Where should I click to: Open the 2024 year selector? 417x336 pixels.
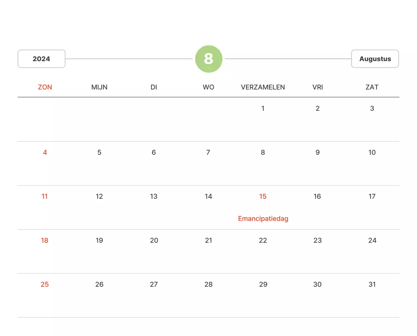[x=41, y=59]
